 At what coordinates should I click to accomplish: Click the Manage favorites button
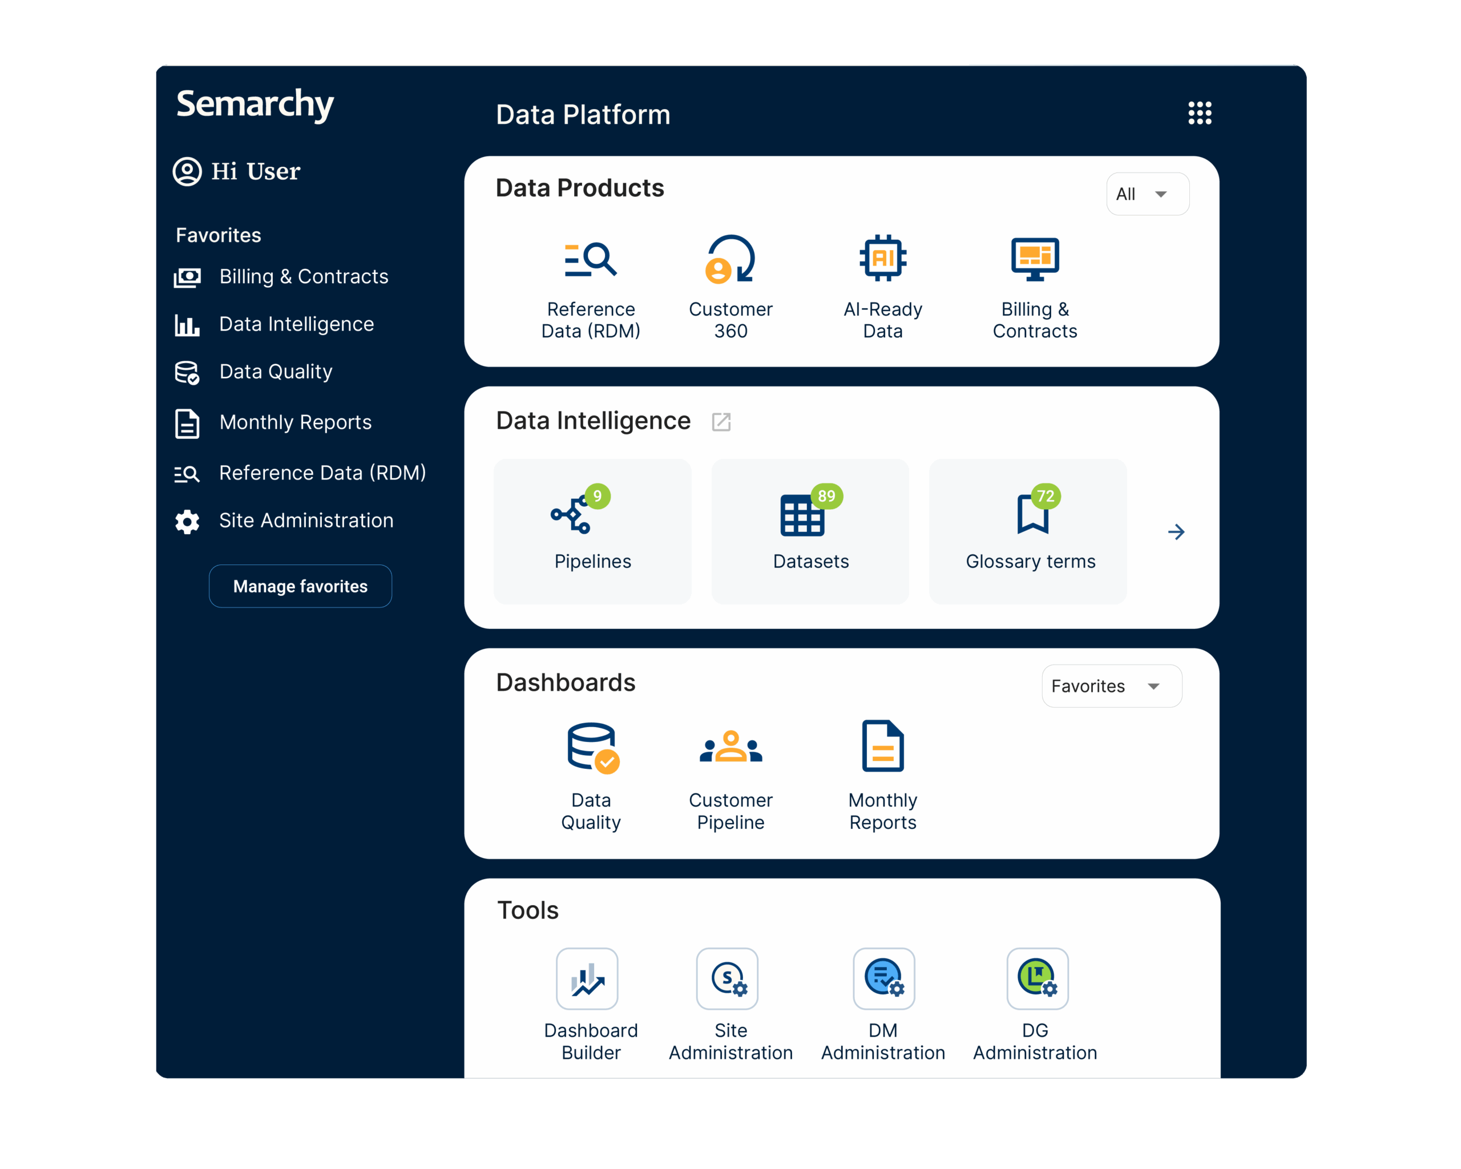pyautogui.click(x=300, y=586)
